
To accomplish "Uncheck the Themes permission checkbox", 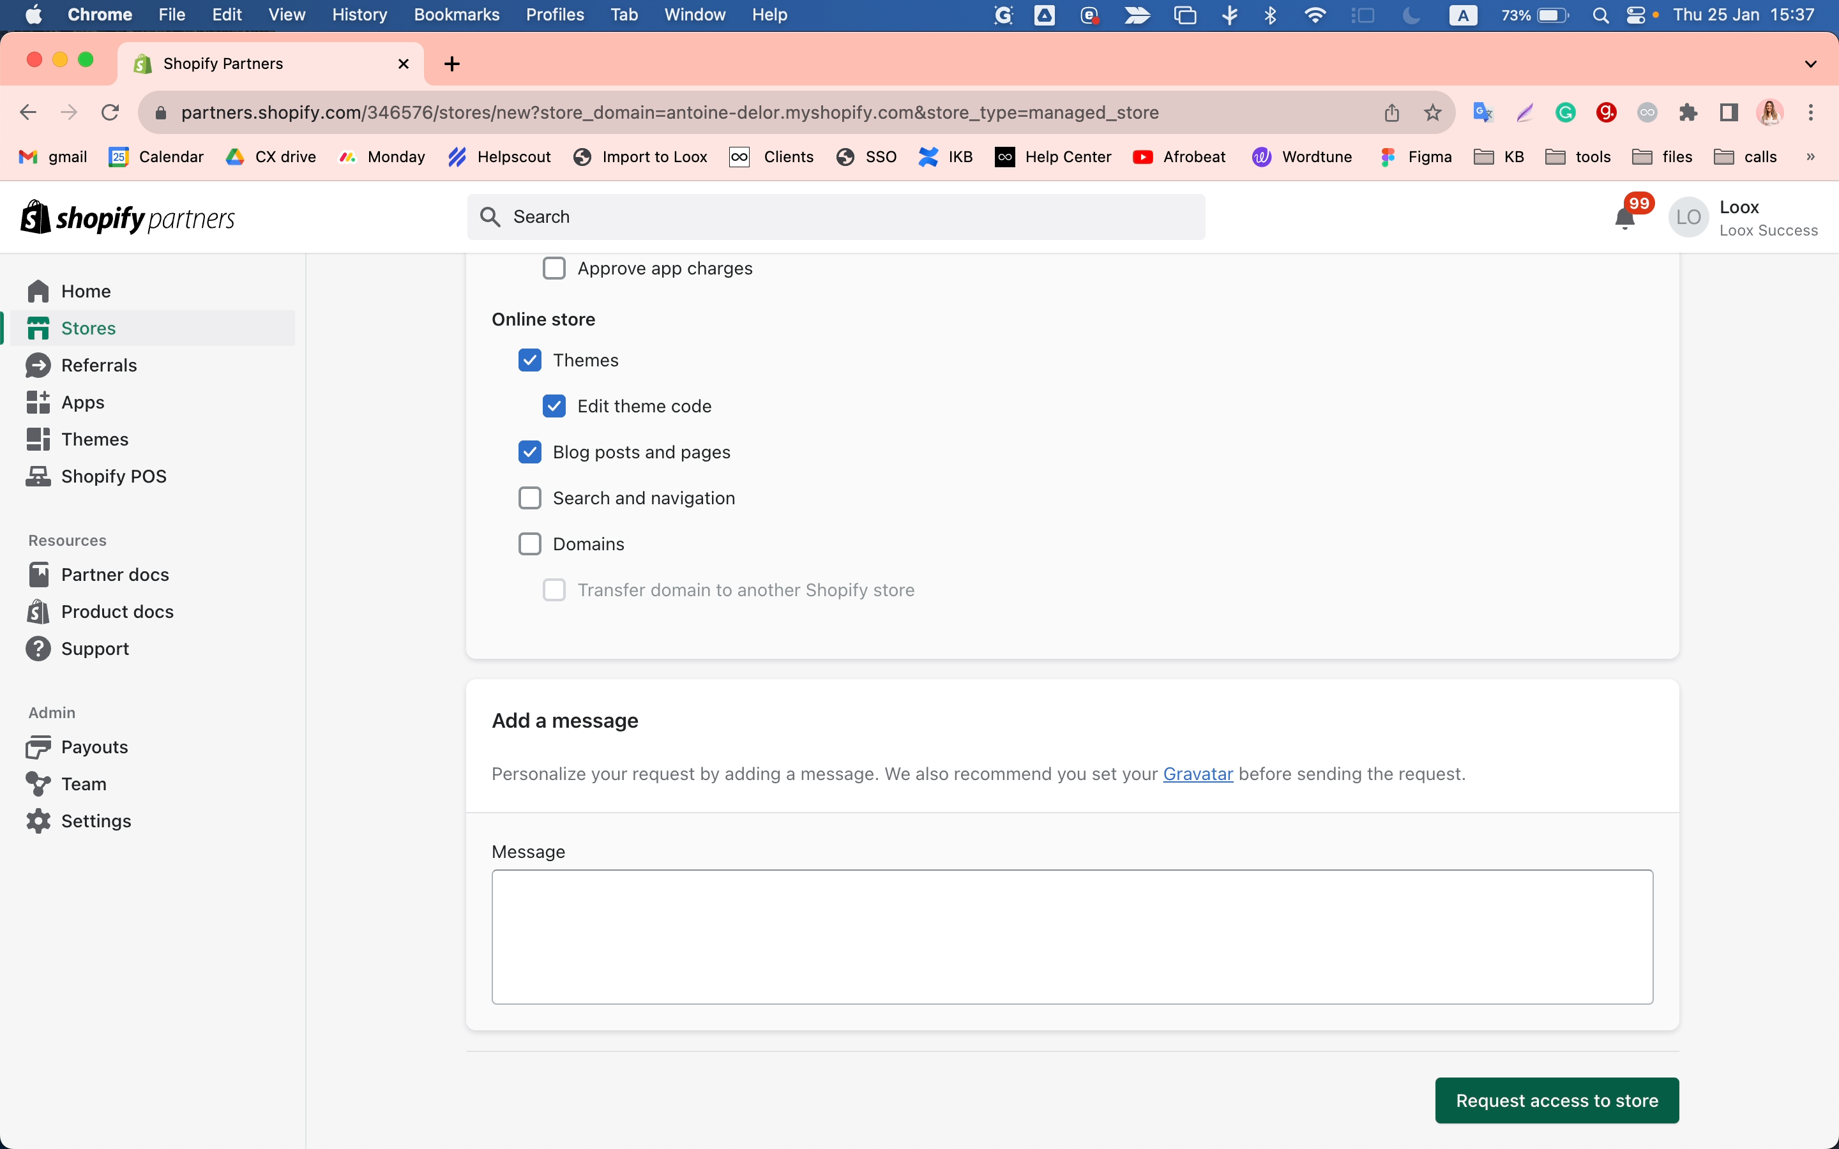I will coord(529,360).
